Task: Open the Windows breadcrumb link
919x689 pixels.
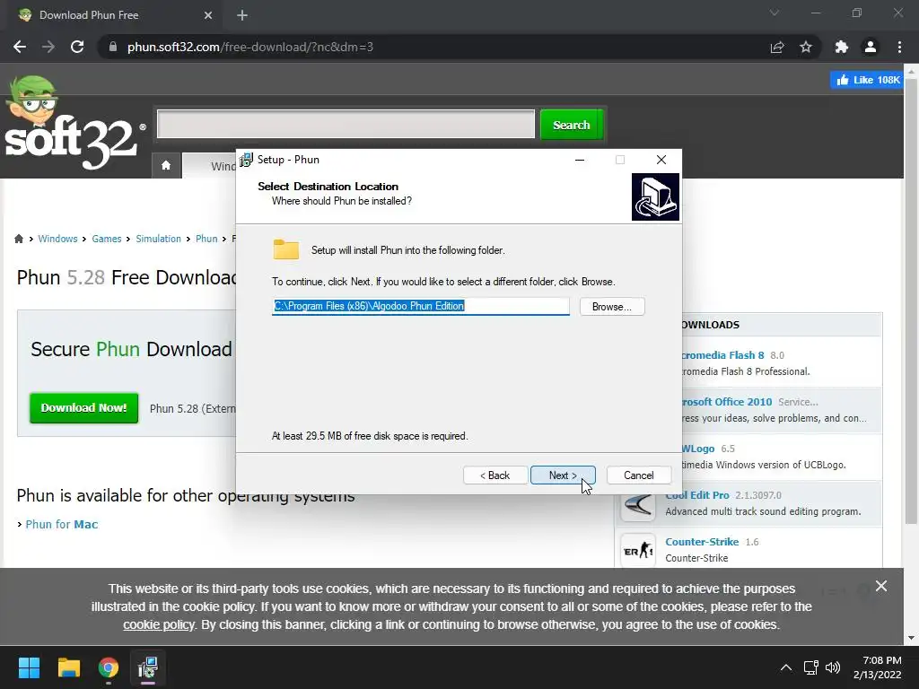Action: [57, 239]
